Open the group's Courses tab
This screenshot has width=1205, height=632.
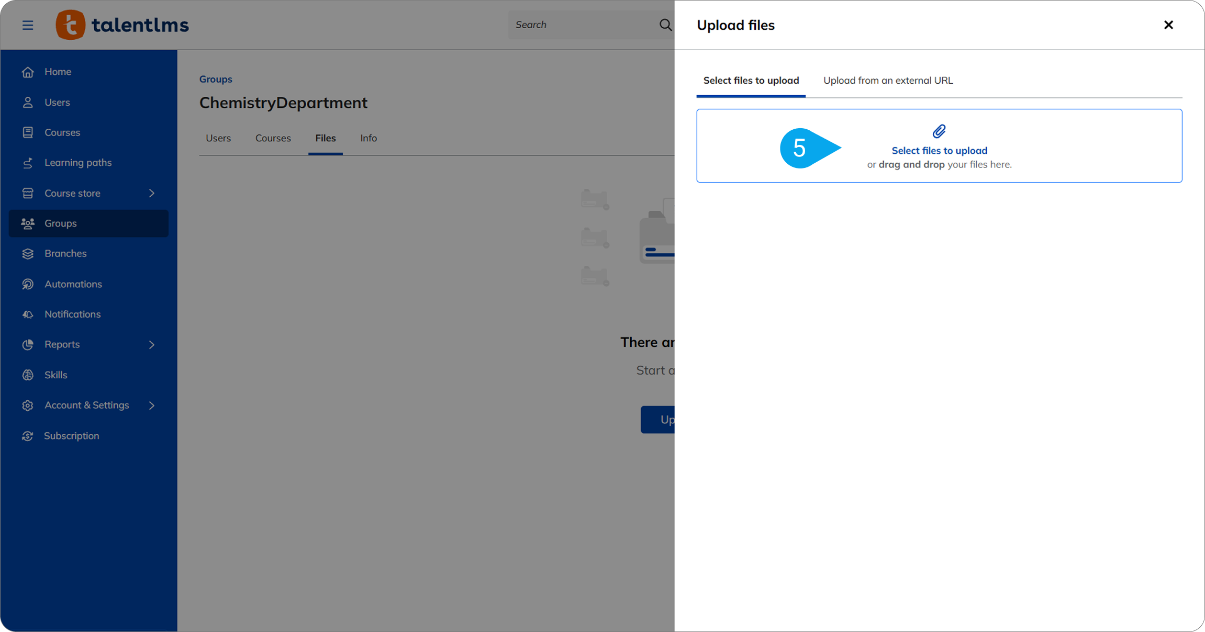click(273, 138)
